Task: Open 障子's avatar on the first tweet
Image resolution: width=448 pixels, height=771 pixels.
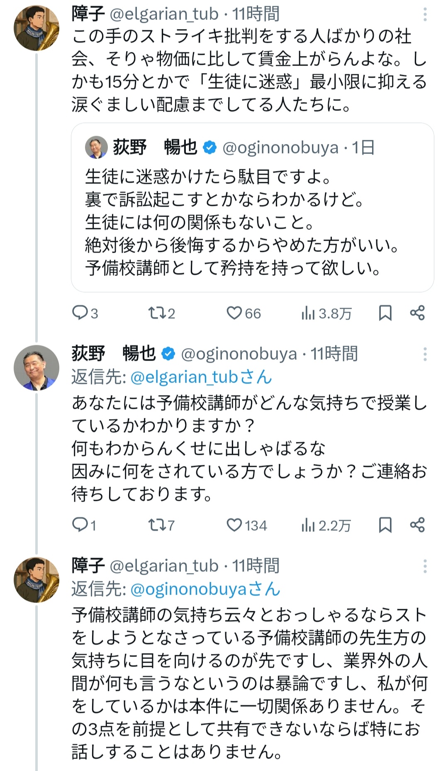Action: 37,28
